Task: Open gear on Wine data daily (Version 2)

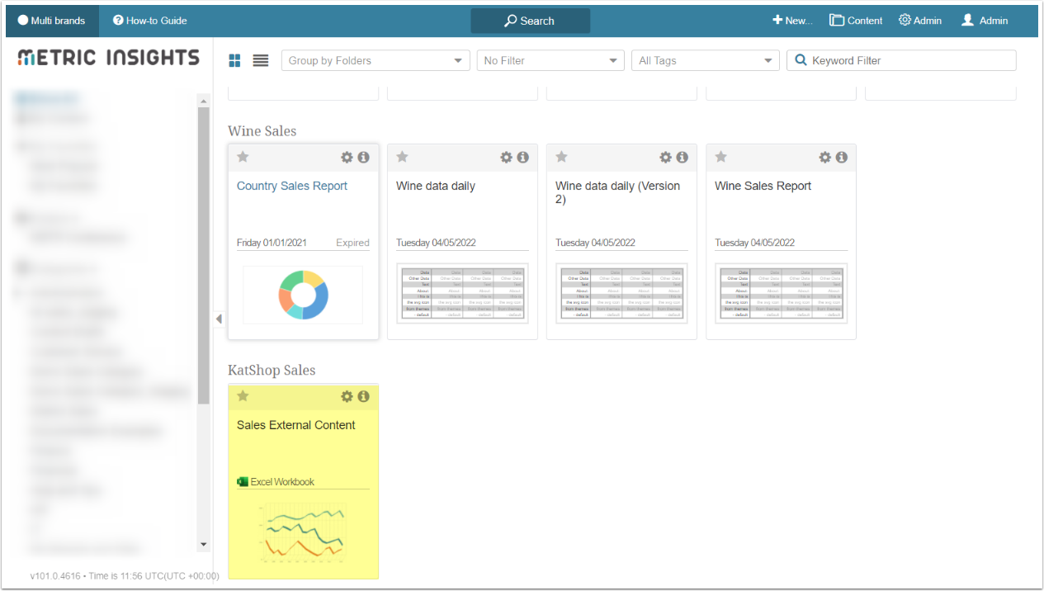Action: coord(665,157)
